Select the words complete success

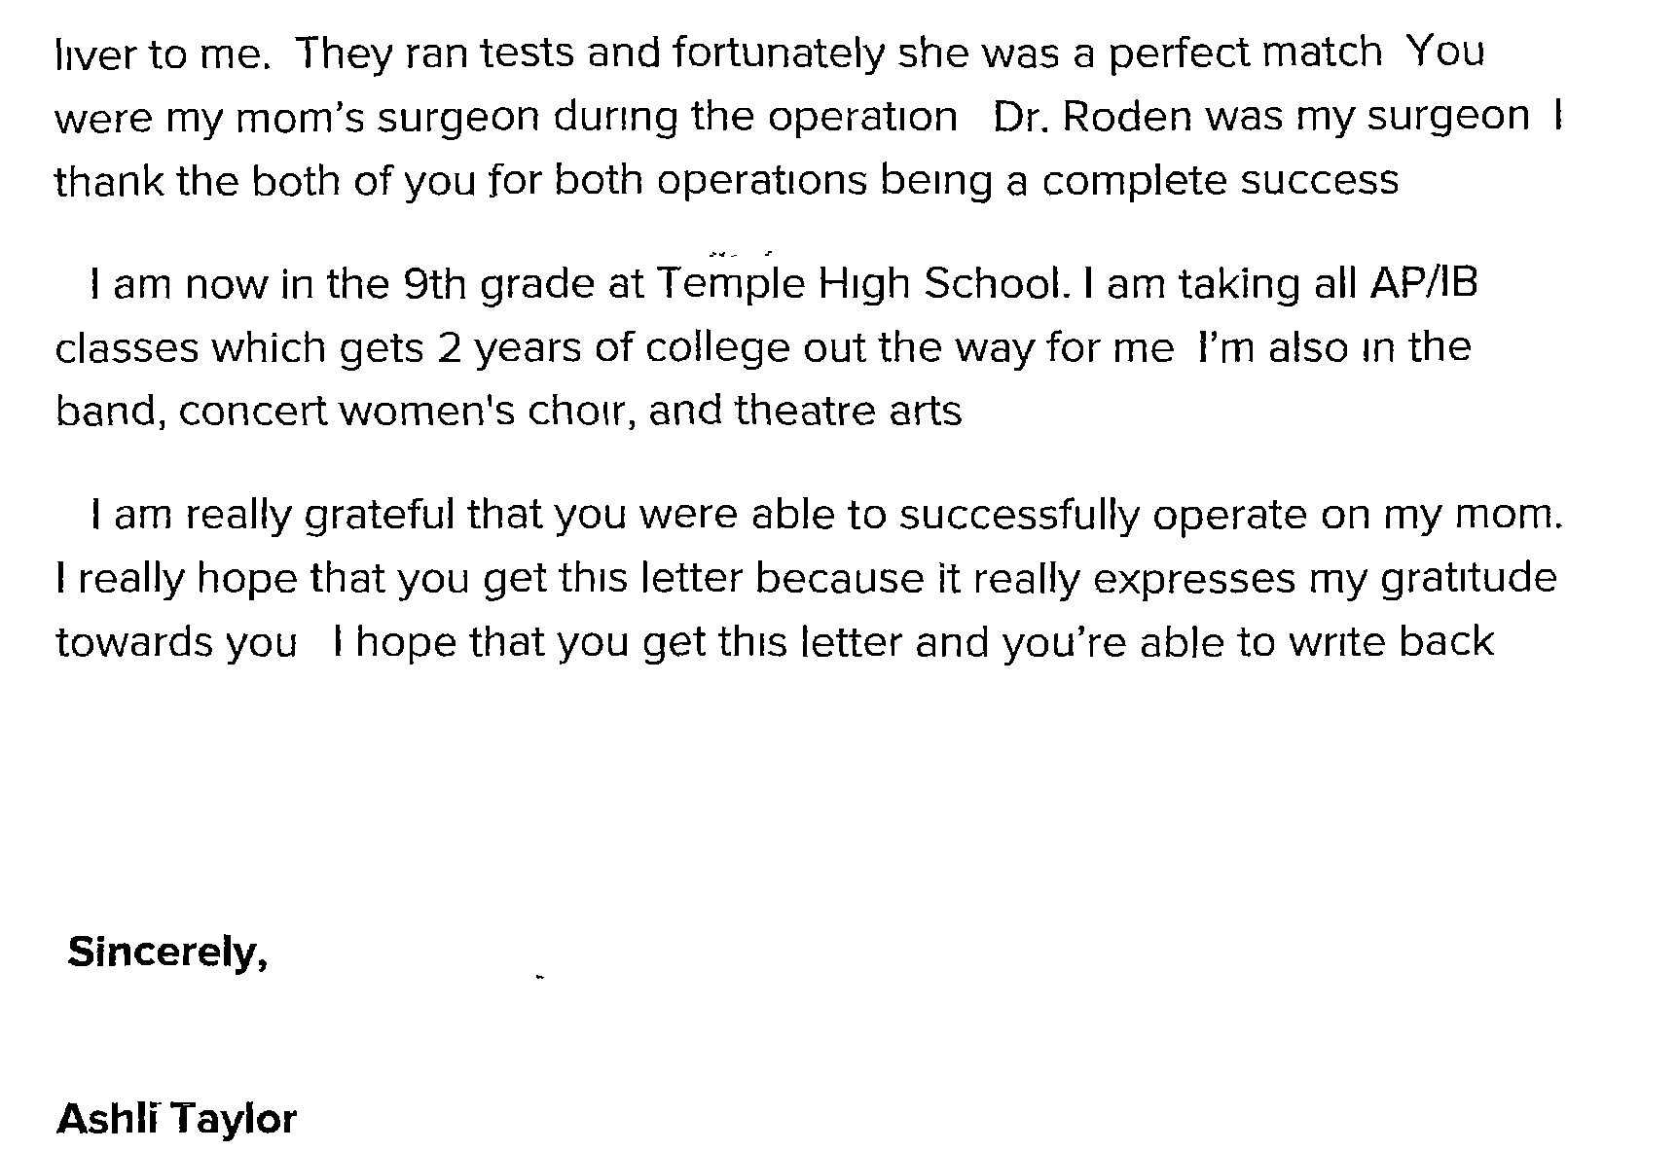1221,181
